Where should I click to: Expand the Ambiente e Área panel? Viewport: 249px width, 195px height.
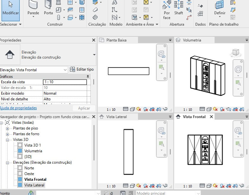point(157,24)
